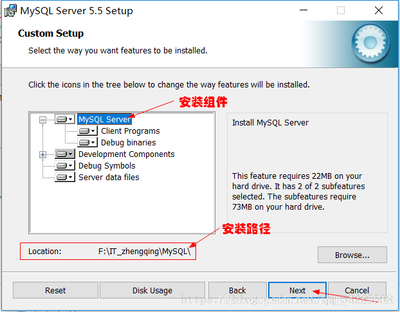Select Debug binaries in the feature tree
This screenshot has height=312, width=400.
129,142
